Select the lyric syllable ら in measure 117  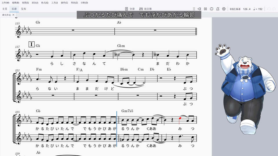pyautogui.click(x=52, y=64)
